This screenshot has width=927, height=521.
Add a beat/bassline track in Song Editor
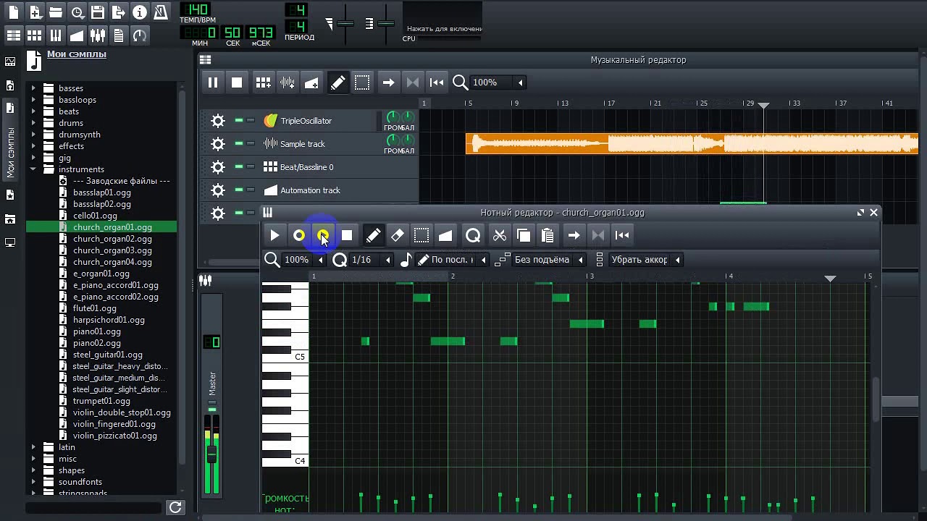263,82
